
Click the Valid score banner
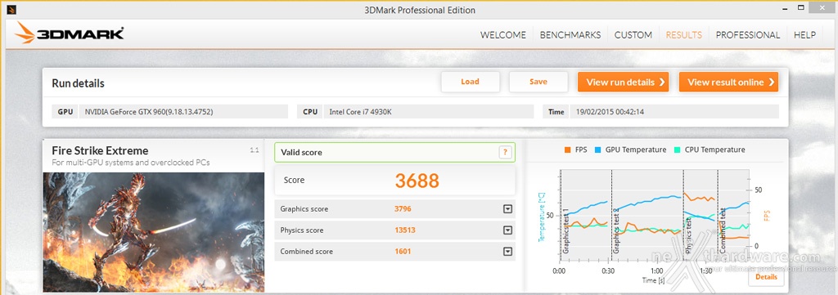(x=395, y=153)
